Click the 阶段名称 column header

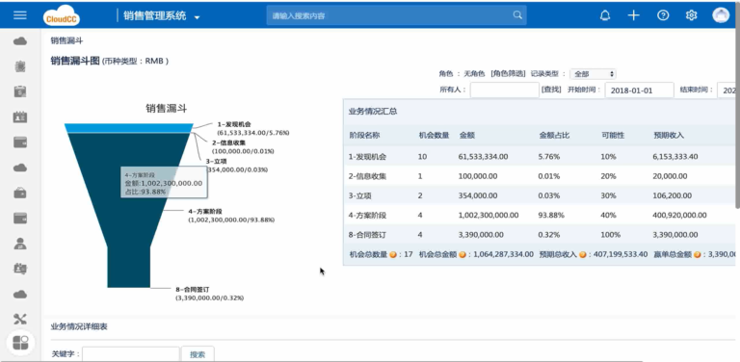(x=364, y=136)
